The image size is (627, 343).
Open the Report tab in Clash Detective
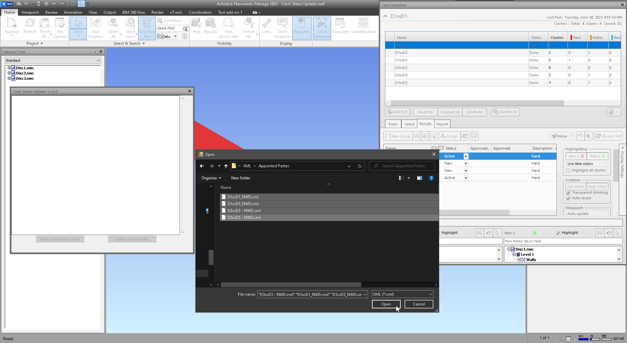pyautogui.click(x=442, y=124)
